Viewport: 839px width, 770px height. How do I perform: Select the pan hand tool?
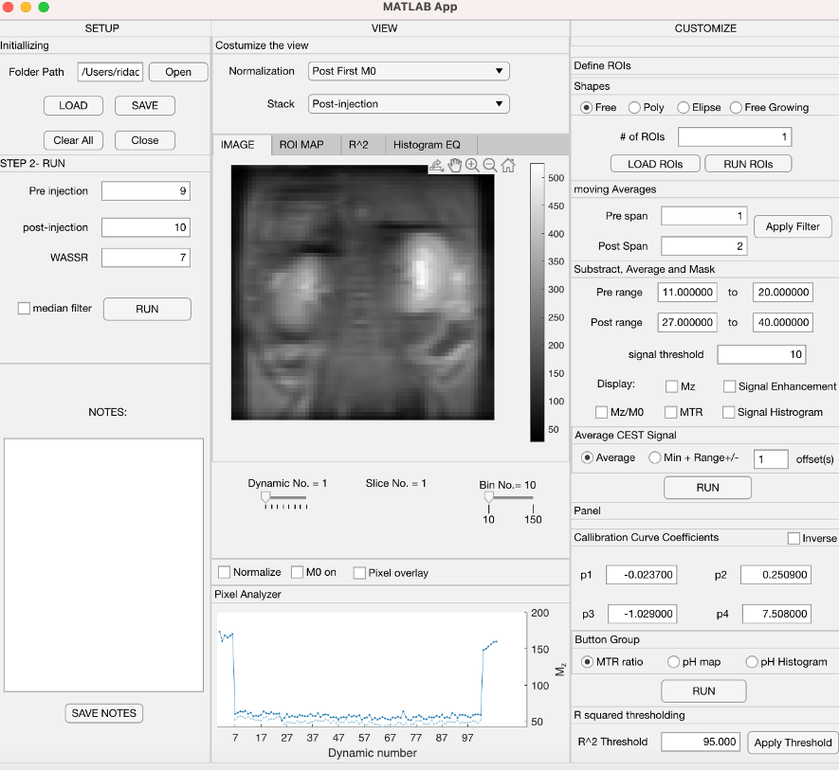[454, 165]
